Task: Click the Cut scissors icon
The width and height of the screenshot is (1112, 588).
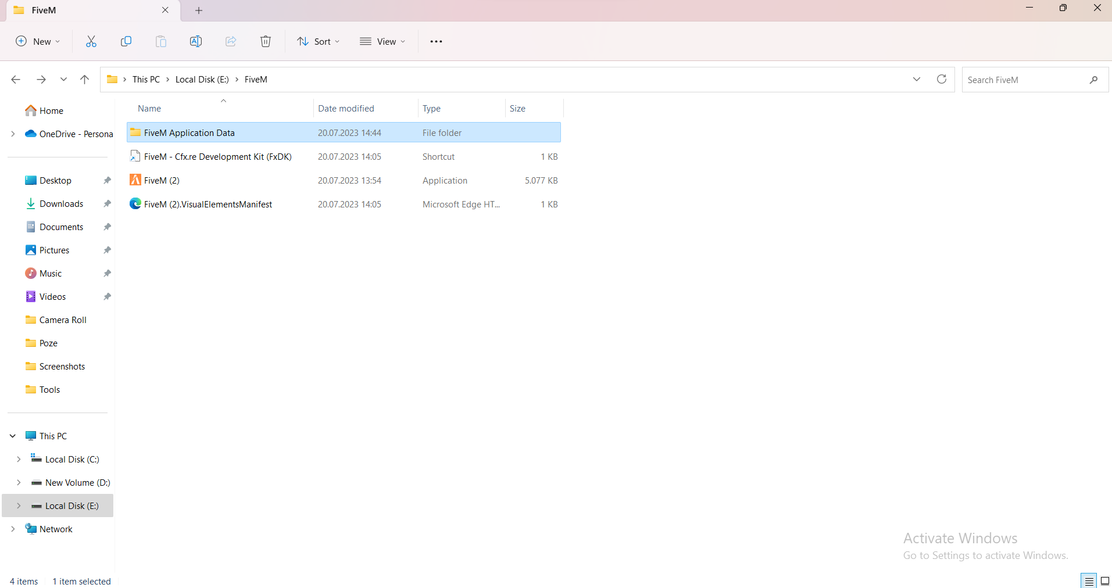Action: (91, 41)
